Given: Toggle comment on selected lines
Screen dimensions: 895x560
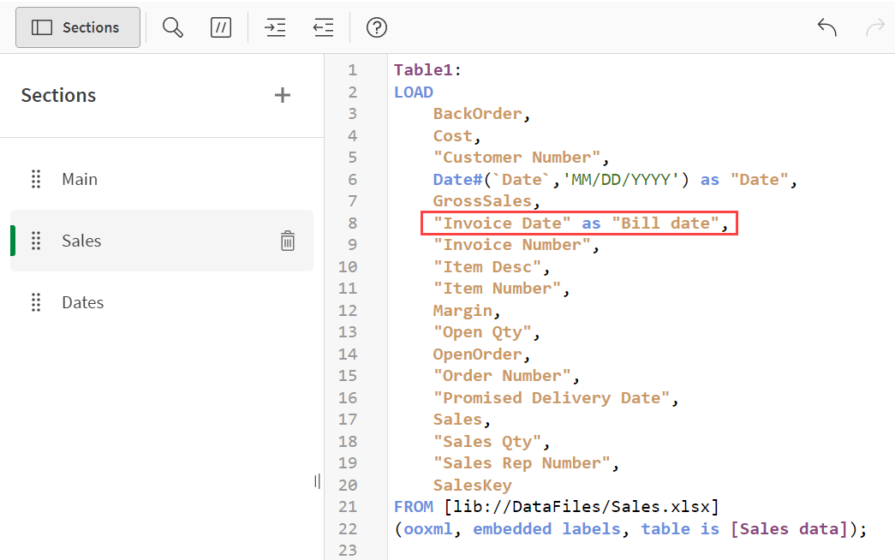Looking at the screenshot, I should 221,27.
